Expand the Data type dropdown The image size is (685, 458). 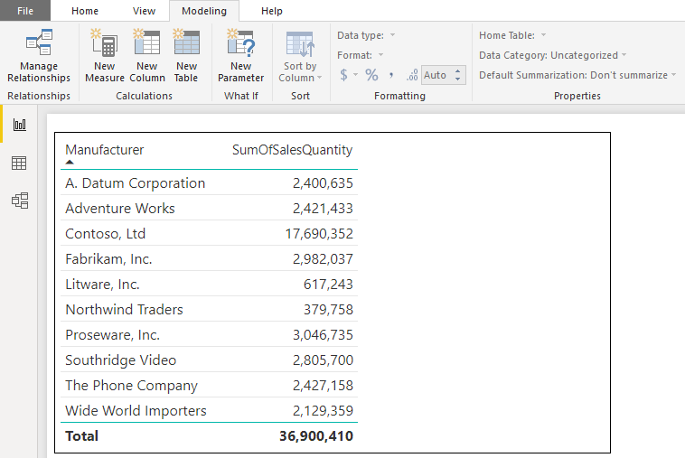392,35
